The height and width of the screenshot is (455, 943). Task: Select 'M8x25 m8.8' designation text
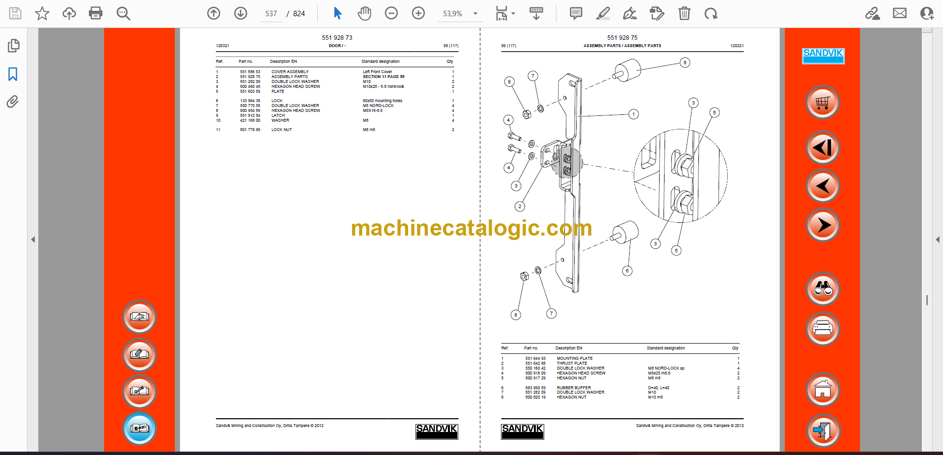(659, 373)
